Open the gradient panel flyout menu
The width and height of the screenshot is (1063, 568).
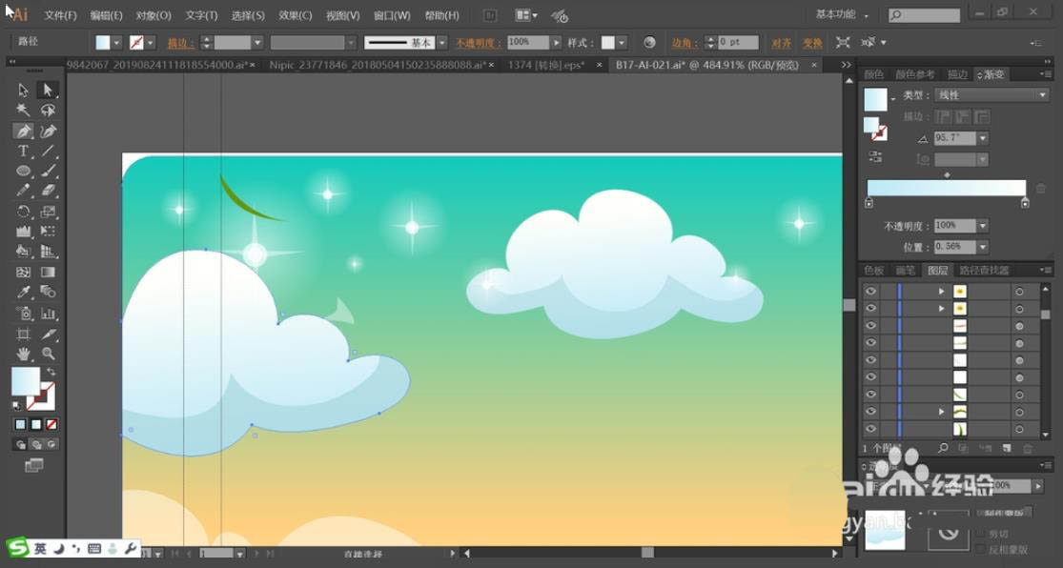[x=1046, y=74]
